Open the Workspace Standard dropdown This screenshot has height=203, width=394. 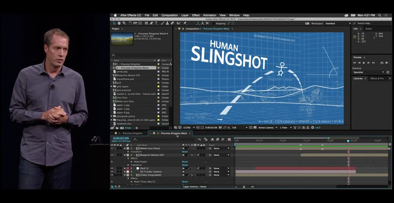click(x=338, y=23)
